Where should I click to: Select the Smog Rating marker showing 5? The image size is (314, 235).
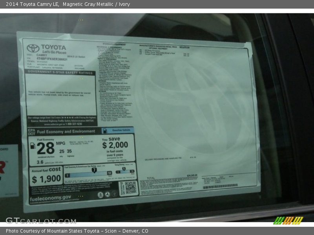pyautogui.click(x=124, y=168)
